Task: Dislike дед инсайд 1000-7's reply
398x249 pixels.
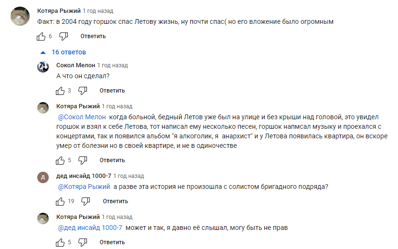Action: coord(85,201)
